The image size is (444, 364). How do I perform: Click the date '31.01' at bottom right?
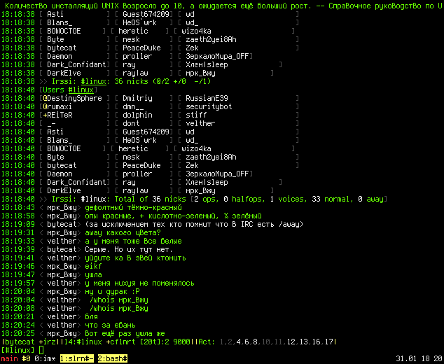(x=406, y=358)
